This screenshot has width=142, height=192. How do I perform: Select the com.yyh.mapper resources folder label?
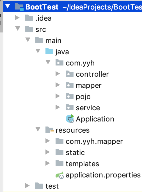[94, 142]
